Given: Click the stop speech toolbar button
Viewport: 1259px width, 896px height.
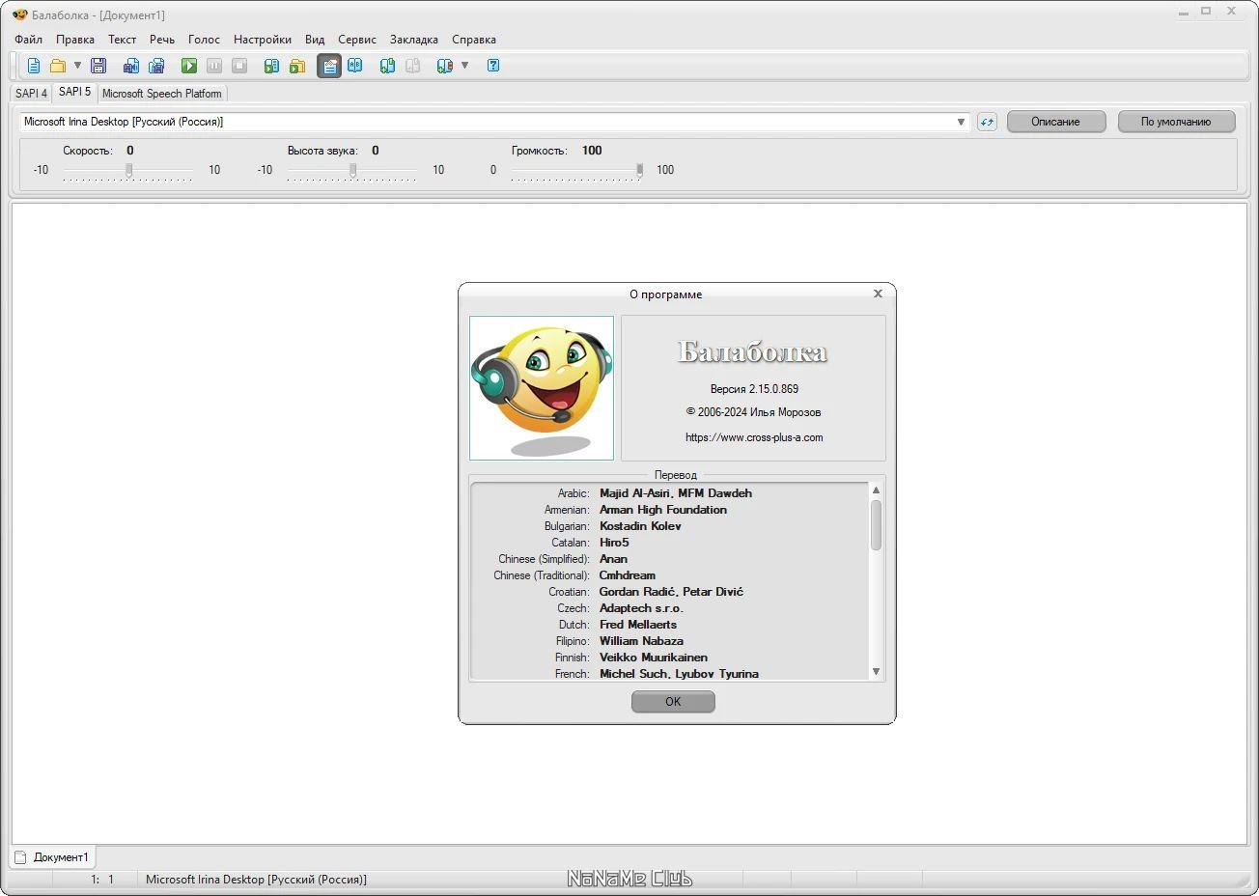Looking at the screenshot, I should point(239,66).
